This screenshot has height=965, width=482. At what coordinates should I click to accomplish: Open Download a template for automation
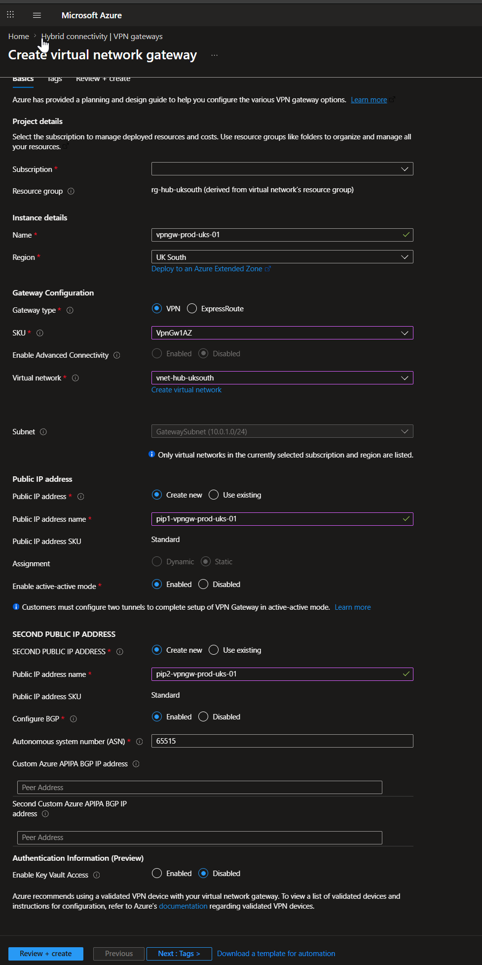click(276, 954)
